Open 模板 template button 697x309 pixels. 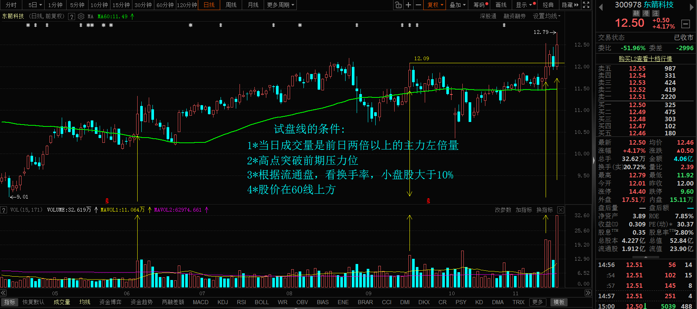(559, 302)
